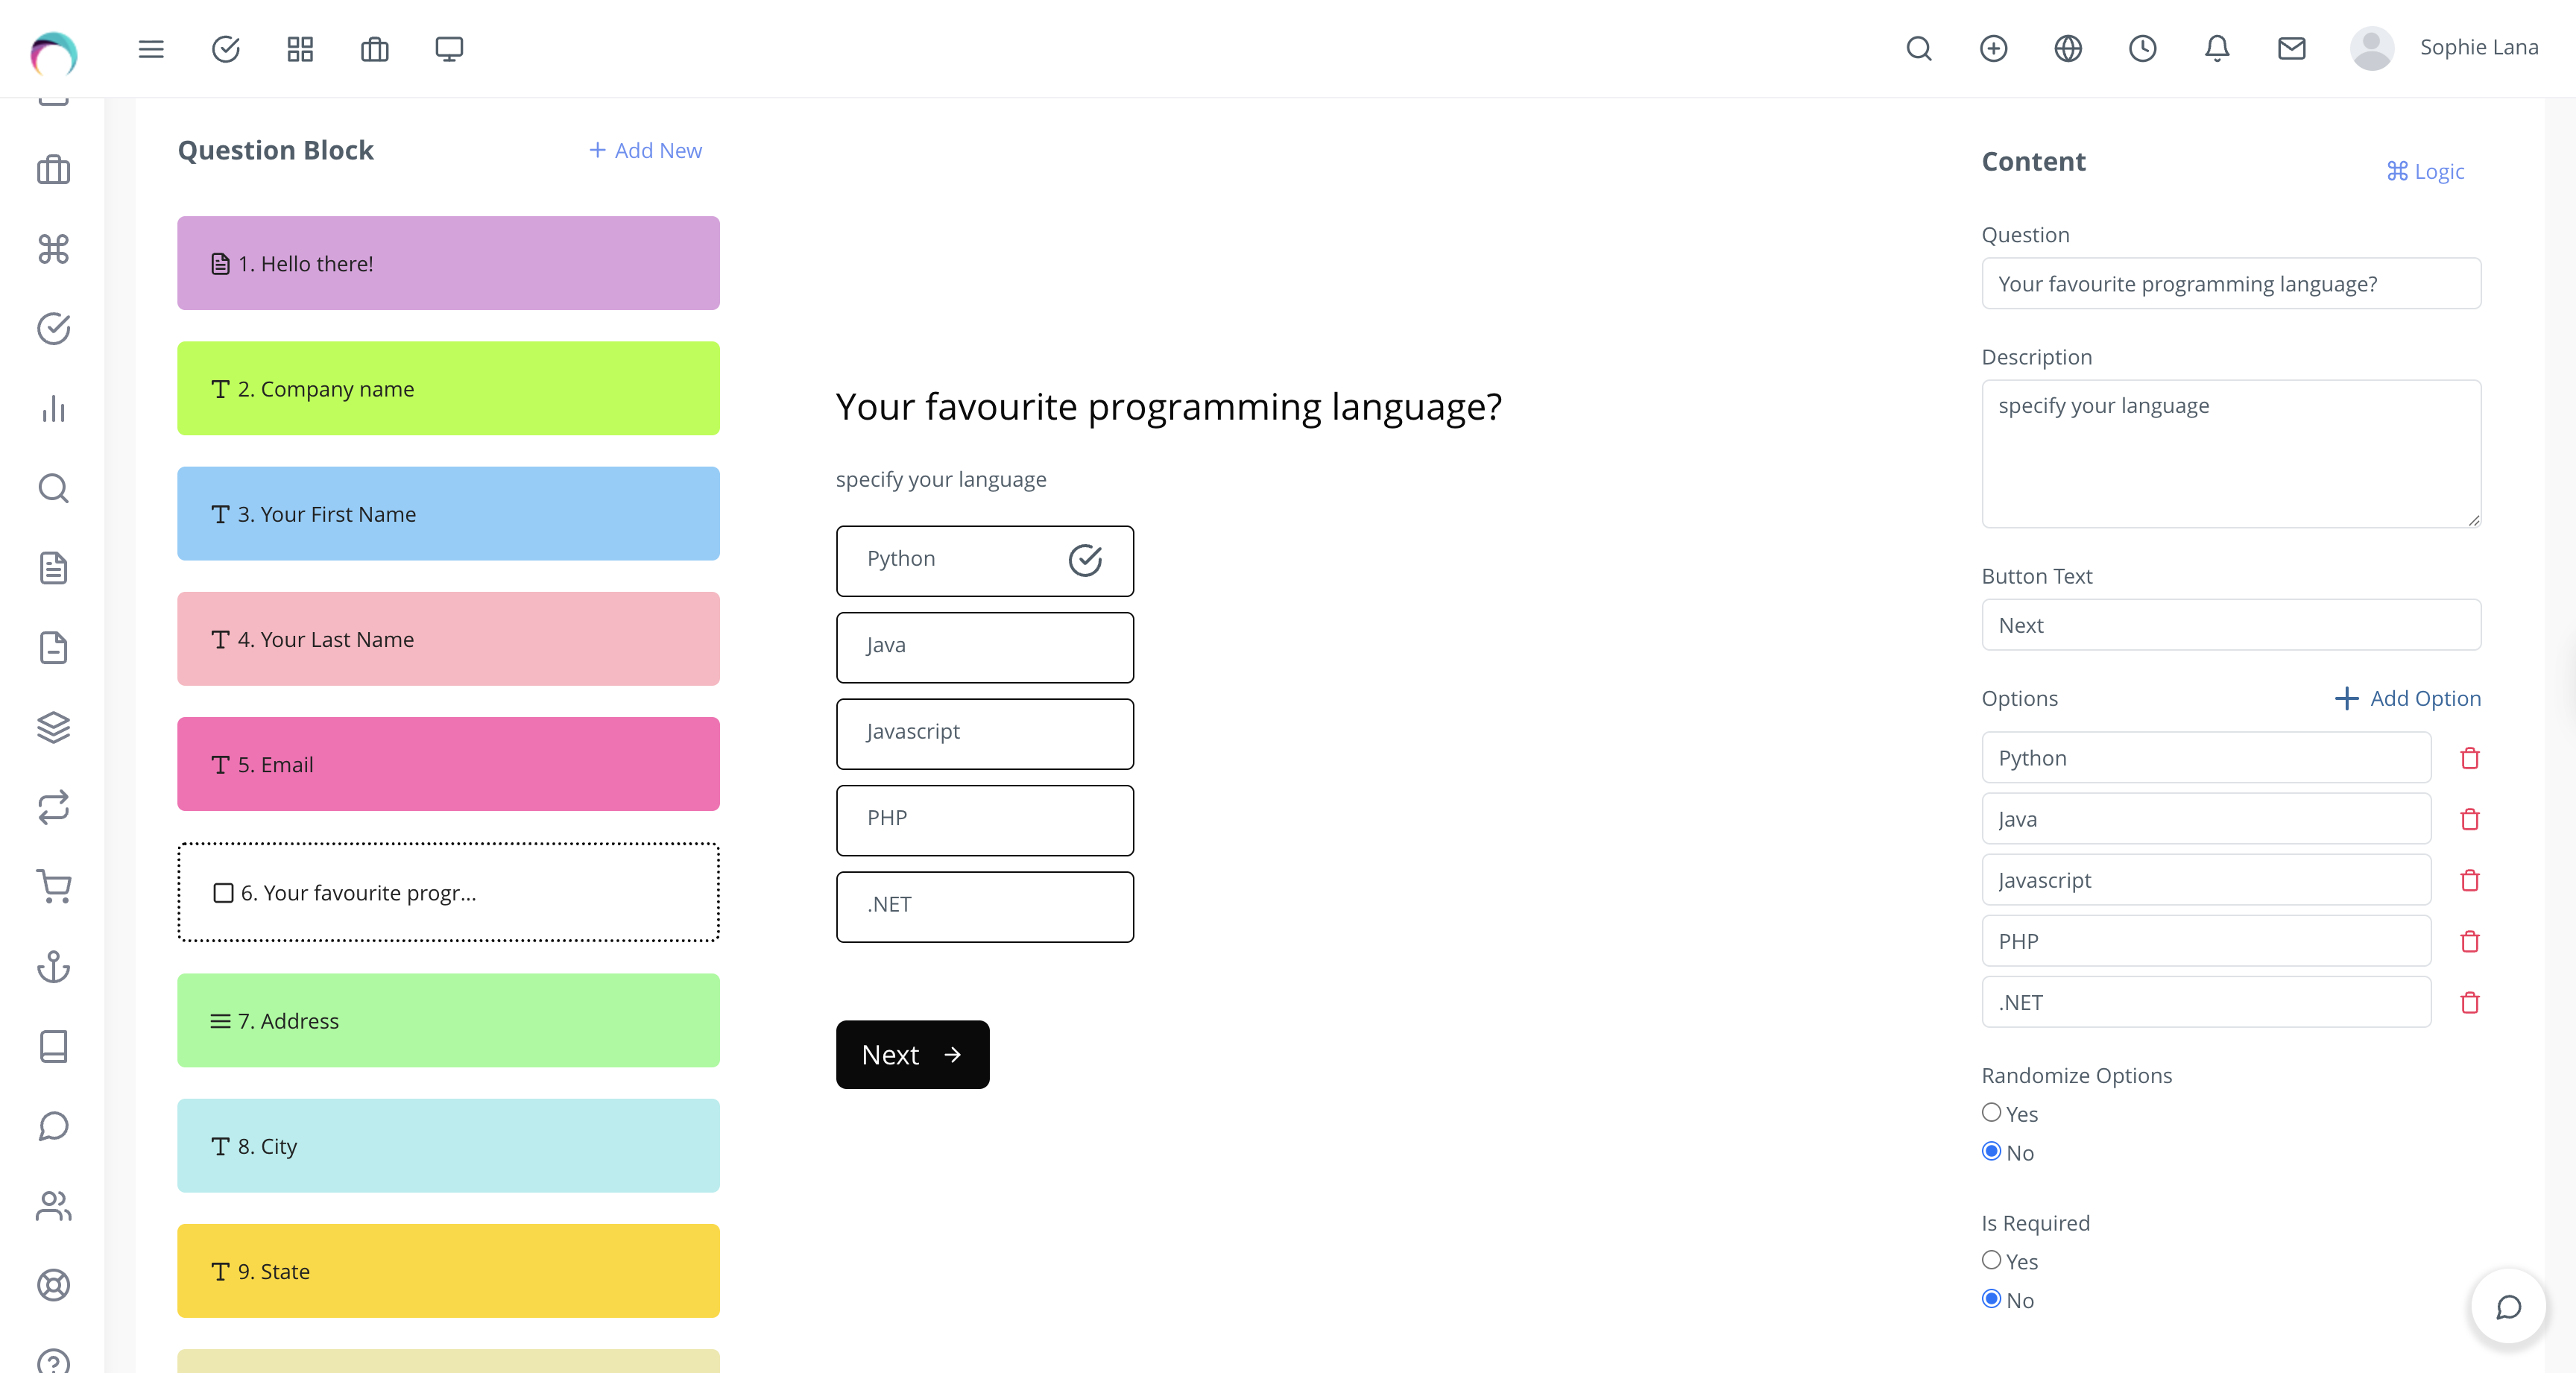Open the notifications bell icon
2576x1373 pixels.
click(x=2217, y=48)
